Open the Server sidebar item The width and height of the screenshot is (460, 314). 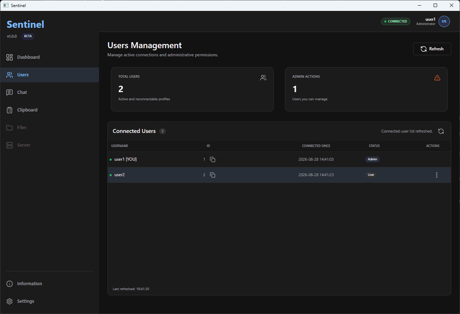tap(49, 145)
